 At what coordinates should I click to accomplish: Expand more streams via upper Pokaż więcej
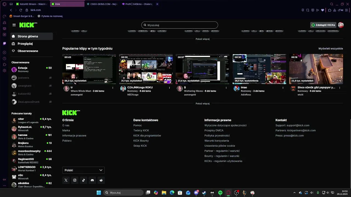[x=203, y=39]
